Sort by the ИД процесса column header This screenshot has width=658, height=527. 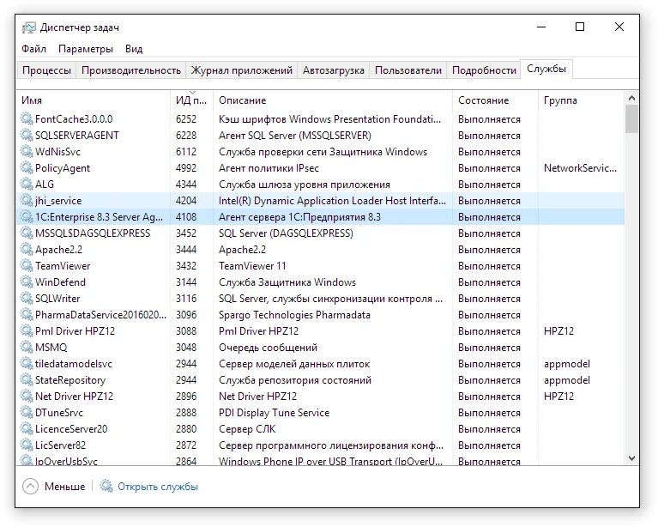192,100
